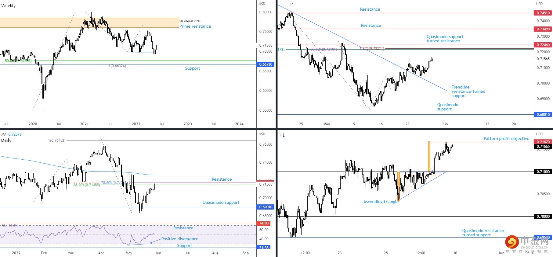Click the '88.60%(0.72181)' Fibonacci label on H4 chart

pyautogui.click(x=324, y=49)
